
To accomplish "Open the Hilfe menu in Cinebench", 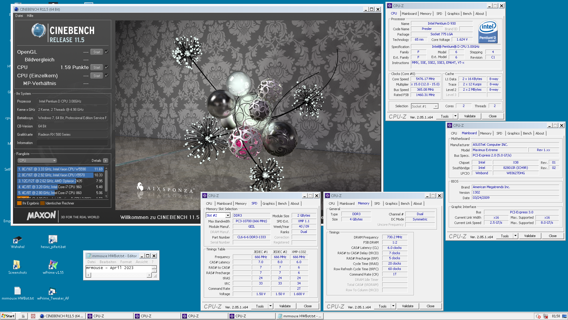I will (x=30, y=16).
